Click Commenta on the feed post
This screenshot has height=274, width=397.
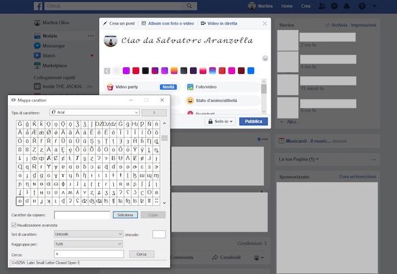point(182,257)
